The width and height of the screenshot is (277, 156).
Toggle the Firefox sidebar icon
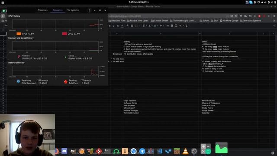250,16
